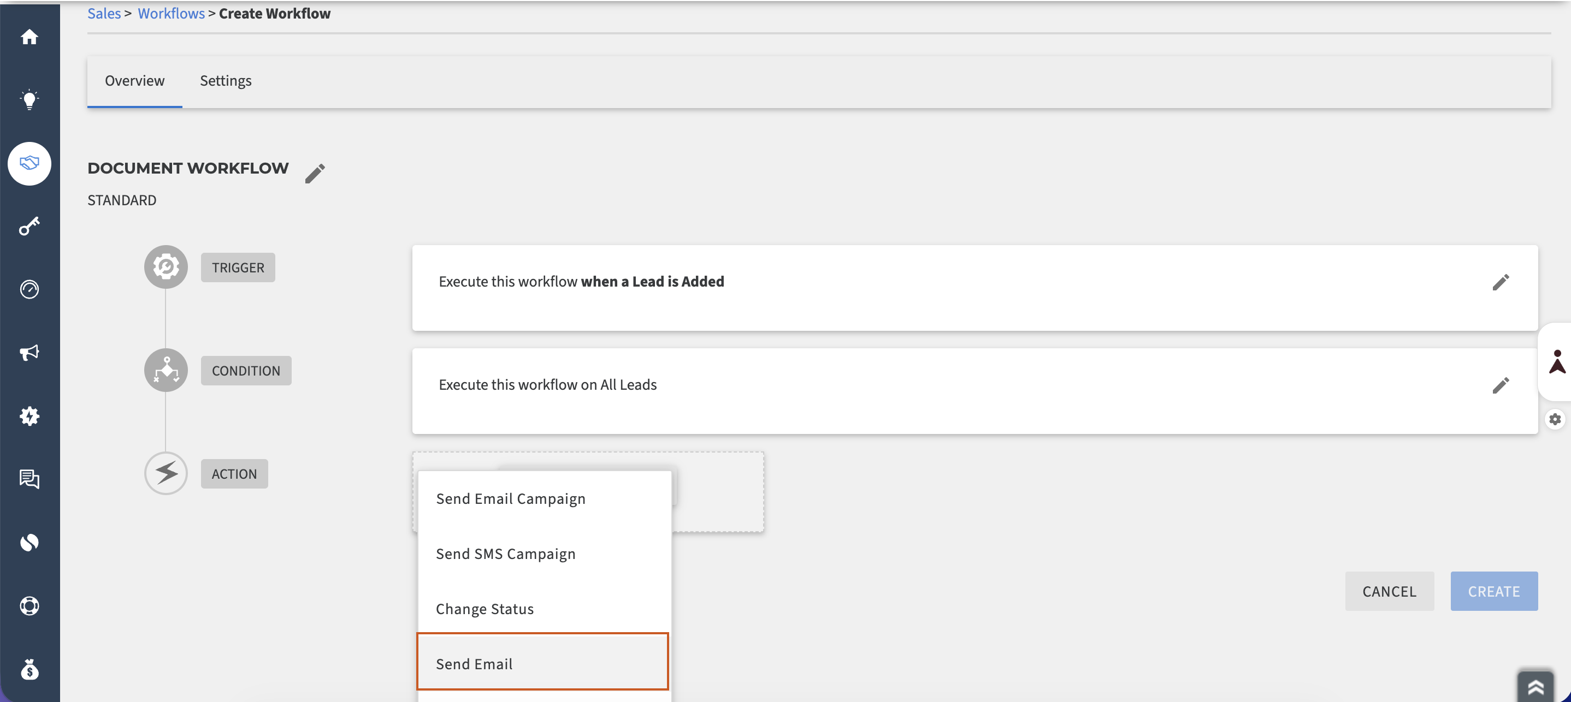1571x702 pixels.
Task: Open the money bag sidebar icon
Action: coord(29,669)
